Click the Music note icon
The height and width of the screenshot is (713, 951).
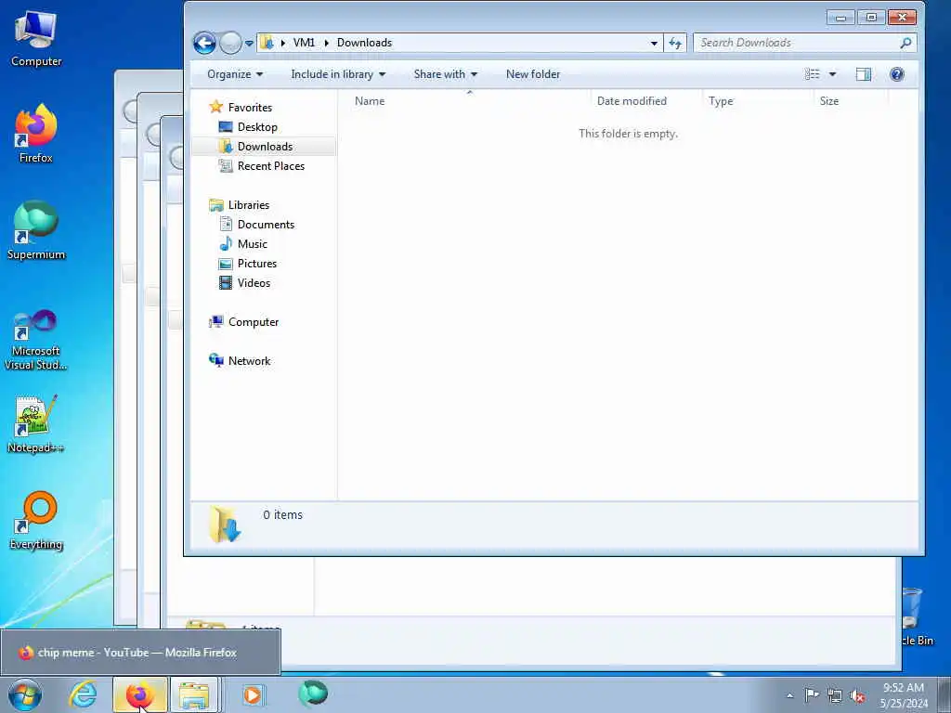click(226, 244)
